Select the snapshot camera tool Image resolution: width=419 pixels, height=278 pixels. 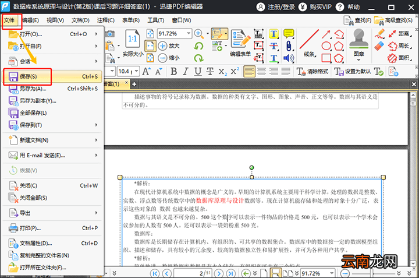(x=110, y=34)
